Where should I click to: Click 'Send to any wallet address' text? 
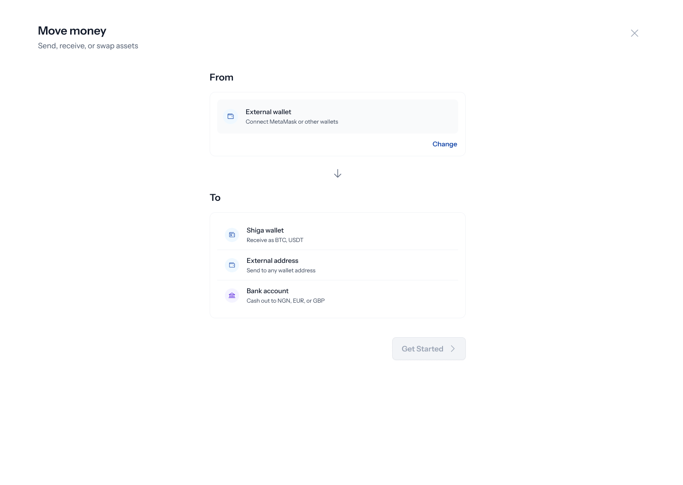[281, 270]
